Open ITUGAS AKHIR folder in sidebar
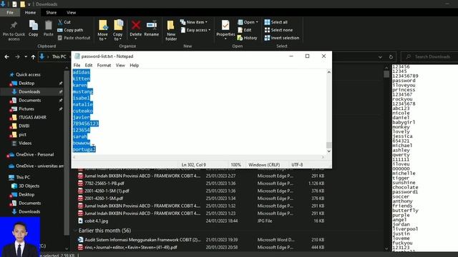 click(x=32, y=117)
